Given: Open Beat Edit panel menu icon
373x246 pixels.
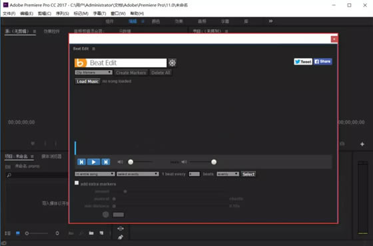Looking at the screenshot, I should [94, 49].
